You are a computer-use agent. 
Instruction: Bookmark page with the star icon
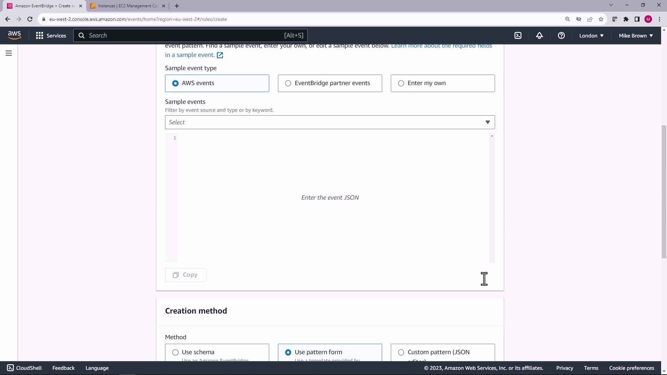click(601, 19)
